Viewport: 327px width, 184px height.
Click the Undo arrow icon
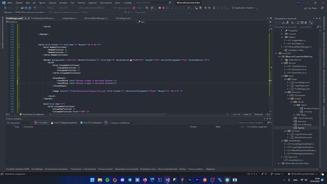pyautogui.click(x=35, y=8)
